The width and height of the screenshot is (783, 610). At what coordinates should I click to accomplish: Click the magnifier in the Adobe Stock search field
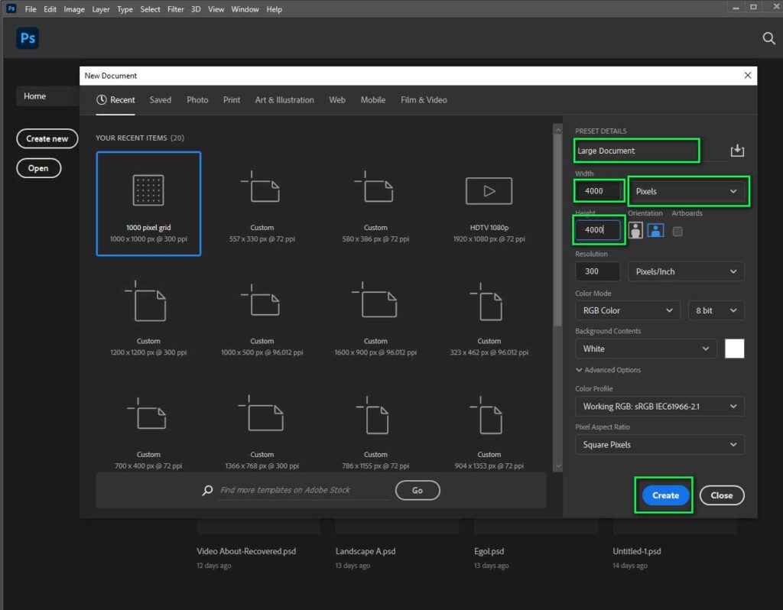click(x=206, y=489)
